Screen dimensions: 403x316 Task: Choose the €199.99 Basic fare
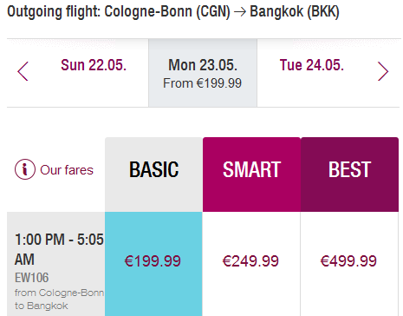coord(153,261)
